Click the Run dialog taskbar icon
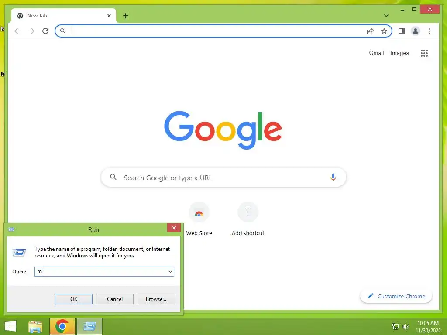 click(89, 326)
